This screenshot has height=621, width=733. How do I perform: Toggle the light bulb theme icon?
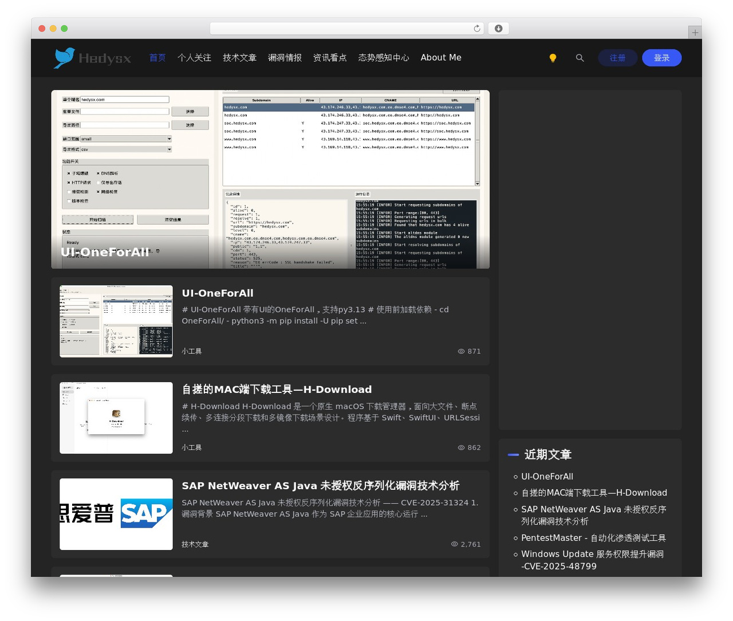(553, 58)
